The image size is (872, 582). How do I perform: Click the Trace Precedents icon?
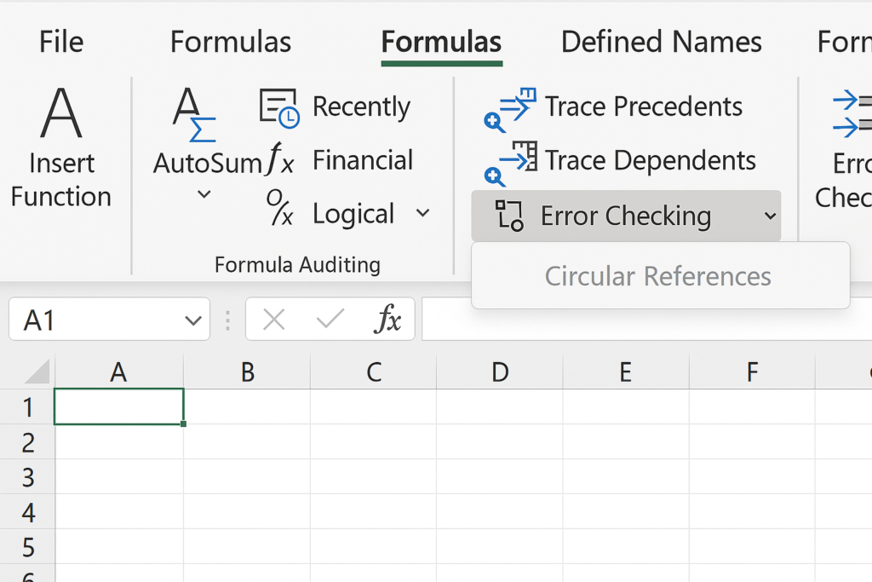click(x=509, y=109)
